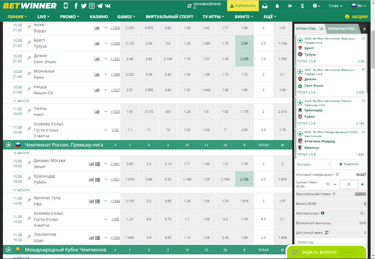Viewport: 375px width, 259px height.
Task: Click the Twitter icon in top bar
Action: point(84,6)
